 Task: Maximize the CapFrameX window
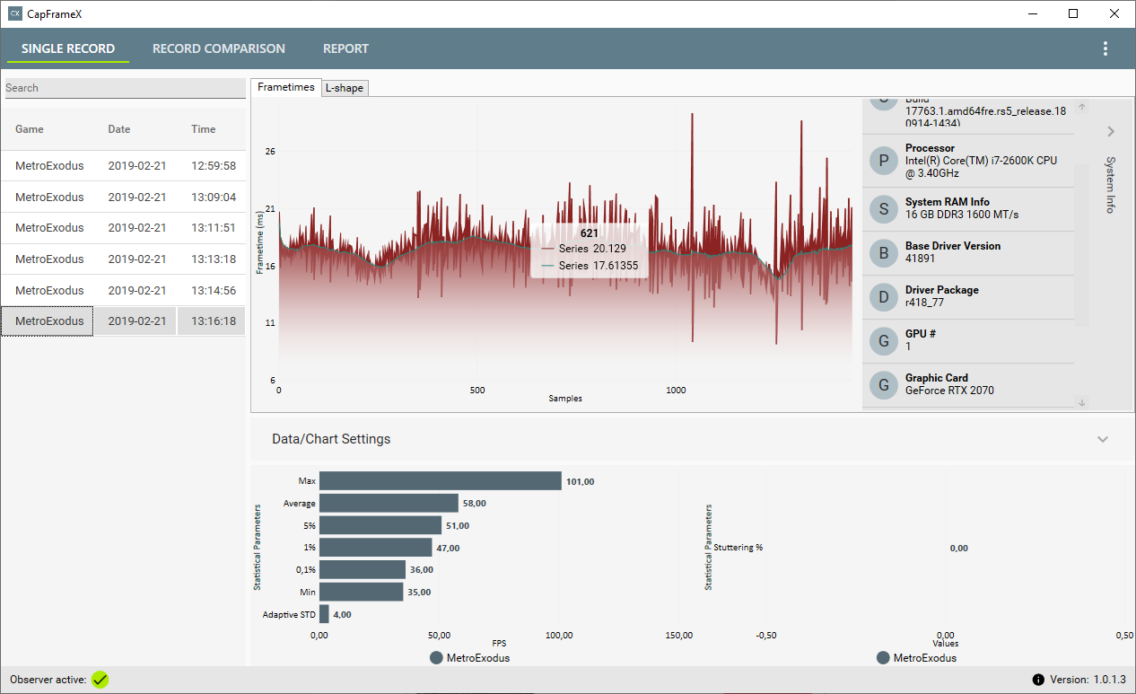tap(1073, 13)
